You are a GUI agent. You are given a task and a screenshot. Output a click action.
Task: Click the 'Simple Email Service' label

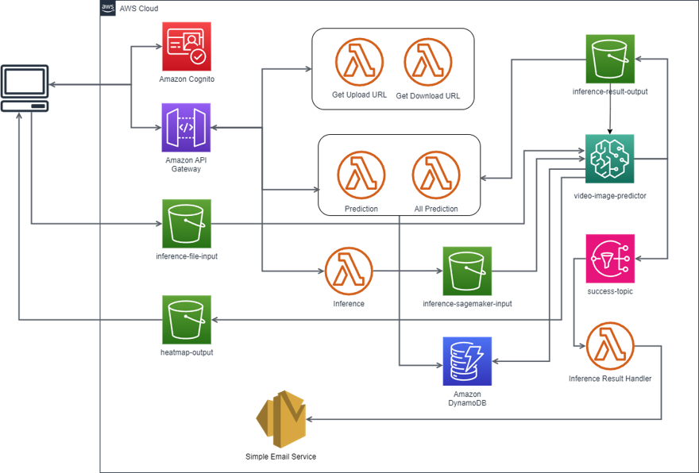[x=281, y=456]
